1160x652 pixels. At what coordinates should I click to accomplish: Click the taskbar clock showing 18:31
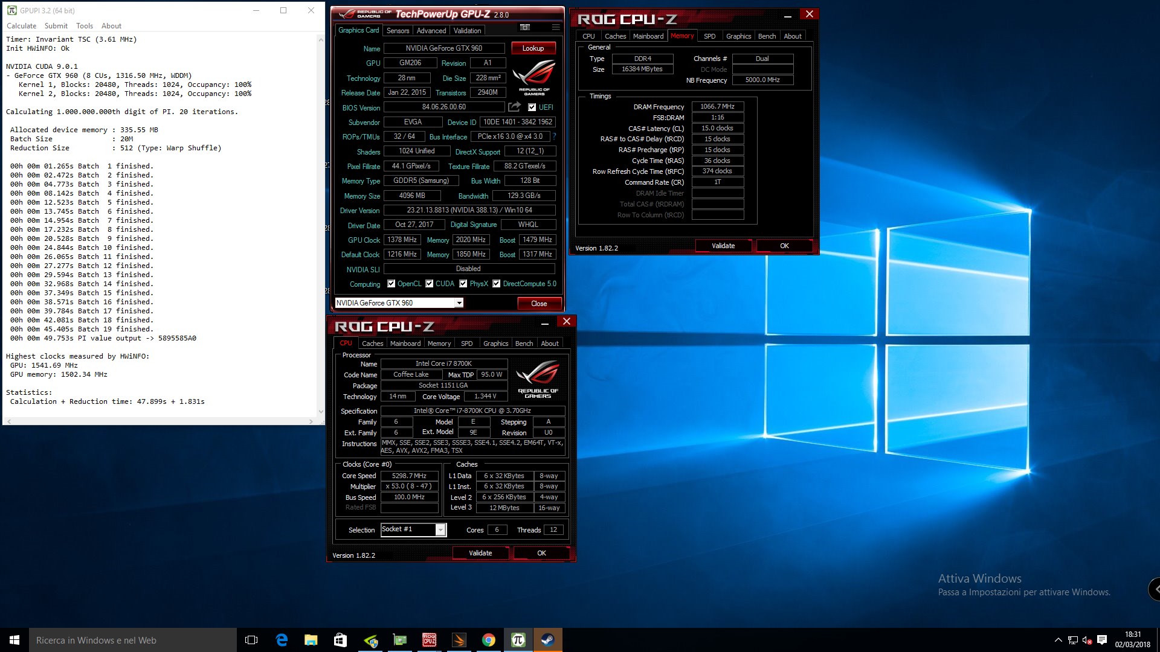click(1133, 640)
